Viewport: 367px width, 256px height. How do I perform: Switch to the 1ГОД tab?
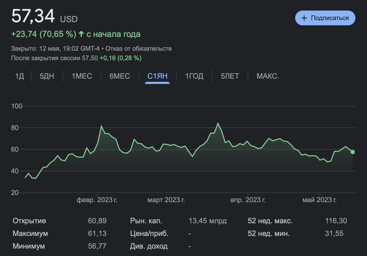194,76
